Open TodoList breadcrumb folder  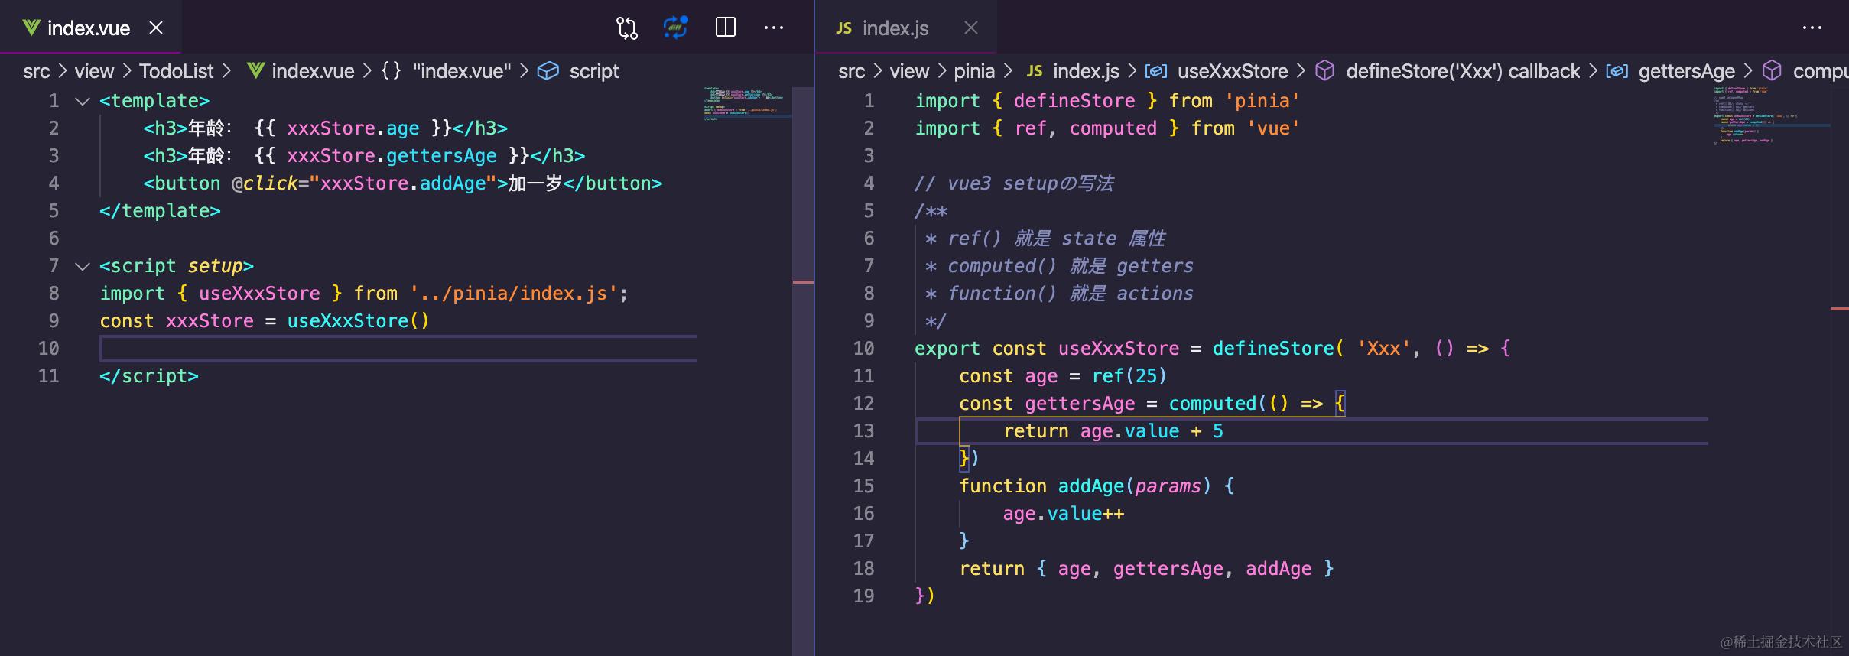pos(176,71)
